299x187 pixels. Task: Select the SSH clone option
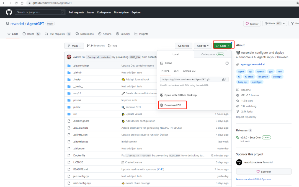[x=176, y=71]
